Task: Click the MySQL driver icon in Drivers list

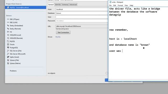Action: click(x=8, y=41)
